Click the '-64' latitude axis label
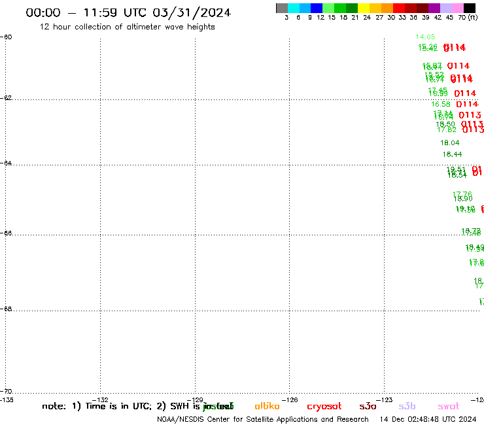This screenshot has height=425, width=484. pos(6,163)
